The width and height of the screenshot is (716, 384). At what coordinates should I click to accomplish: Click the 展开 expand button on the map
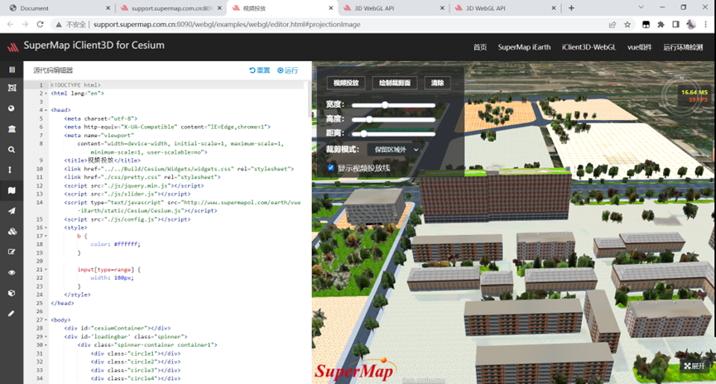tap(694, 366)
